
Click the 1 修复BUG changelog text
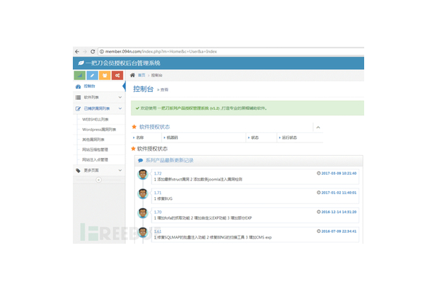tap(163, 199)
